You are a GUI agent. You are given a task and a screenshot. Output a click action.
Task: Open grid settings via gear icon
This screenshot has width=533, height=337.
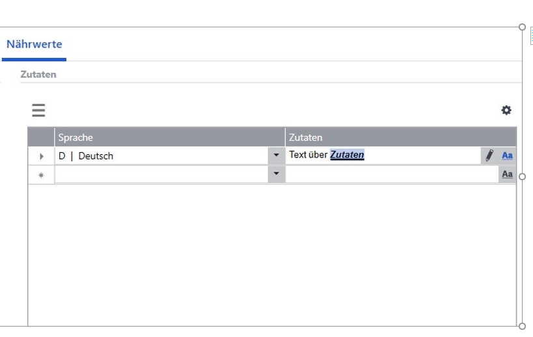[x=506, y=111]
